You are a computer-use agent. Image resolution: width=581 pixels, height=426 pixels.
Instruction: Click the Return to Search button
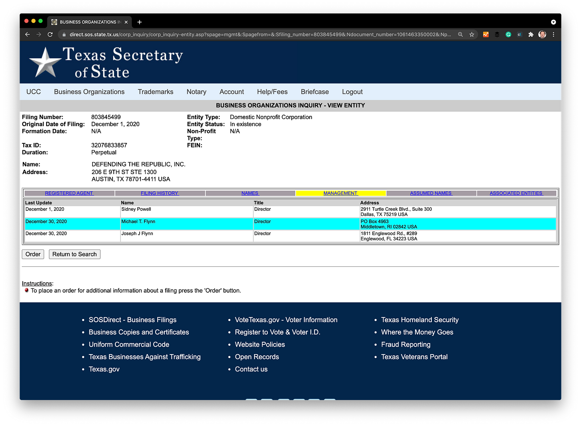[x=75, y=254]
